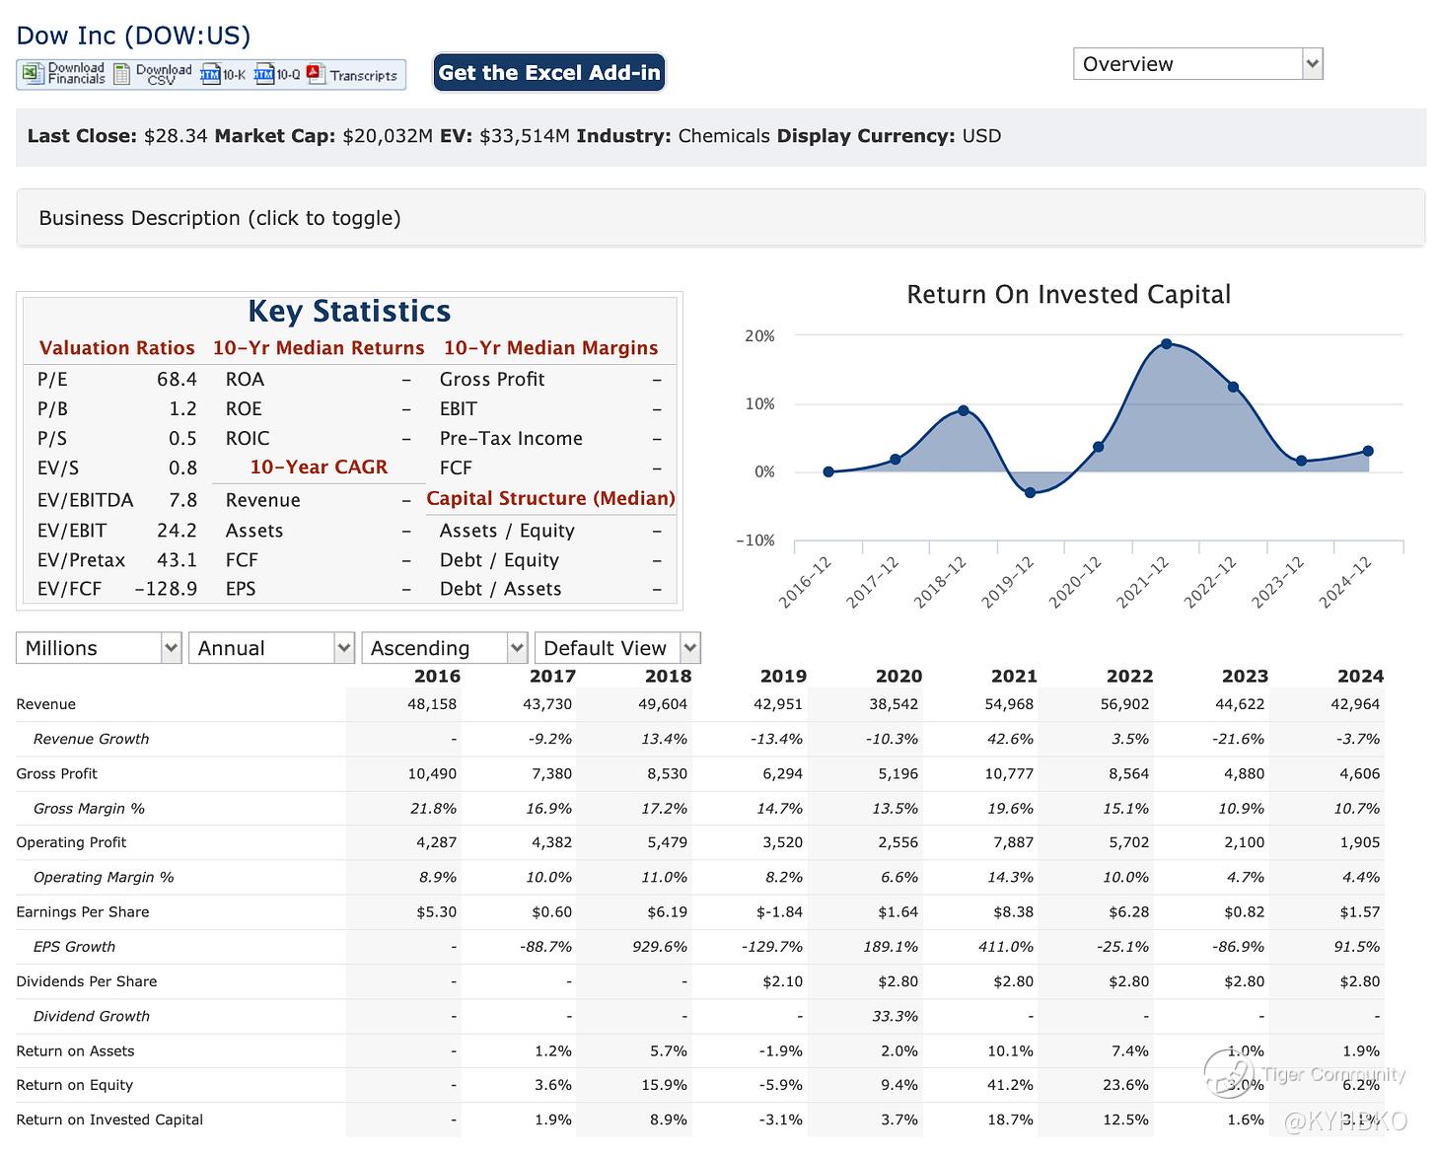Click the 2019-12 negative point on ROIC chart
The width and height of the screenshot is (1436, 1154).
[x=1031, y=492]
